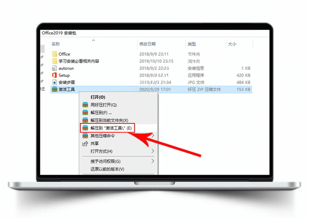Click the 好压 ZIP 压缩文件 type cell
Screen dimensions: 309x218
tap(204, 90)
